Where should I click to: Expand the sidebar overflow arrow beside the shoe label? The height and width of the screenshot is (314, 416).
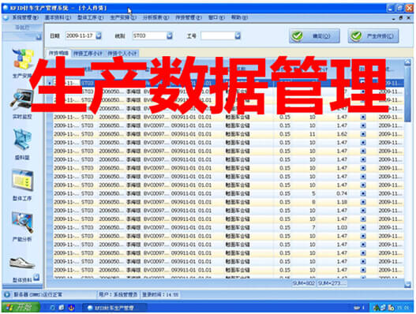tap(36, 277)
